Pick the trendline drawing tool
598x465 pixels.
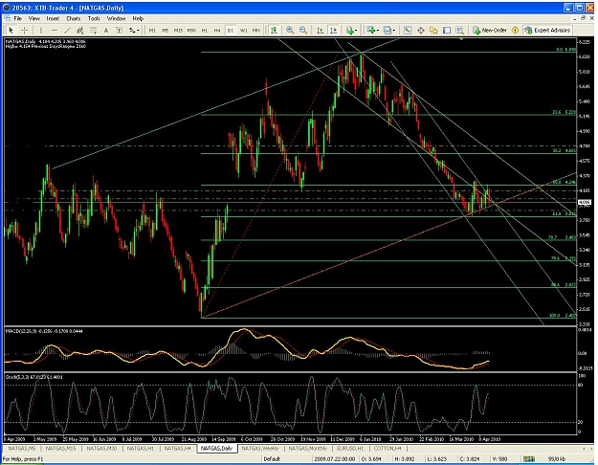pos(67,30)
